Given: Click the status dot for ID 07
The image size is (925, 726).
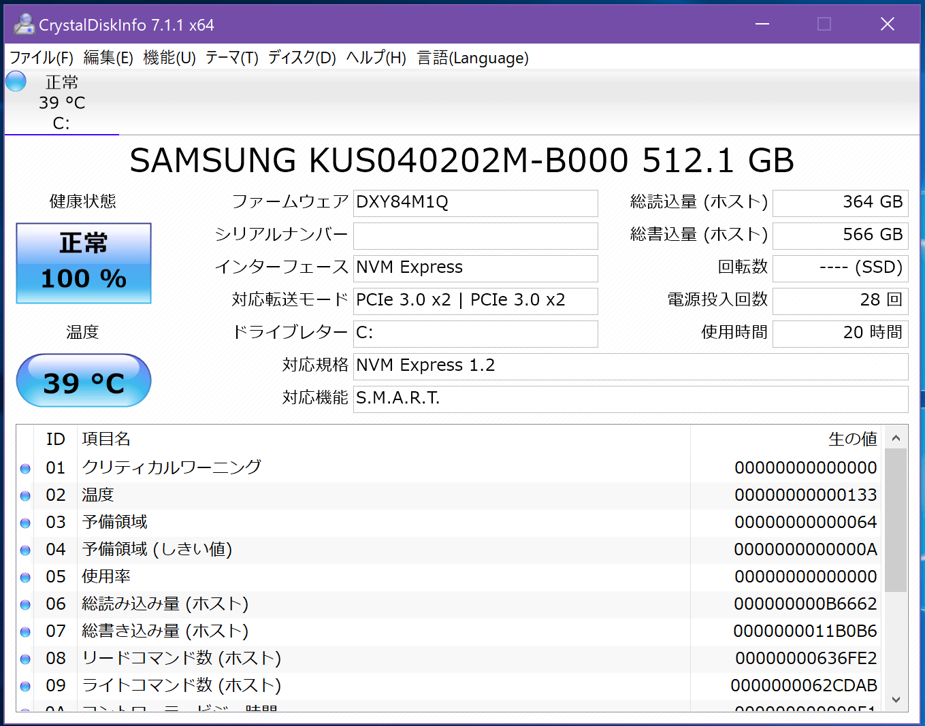Looking at the screenshot, I should [x=25, y=632].
